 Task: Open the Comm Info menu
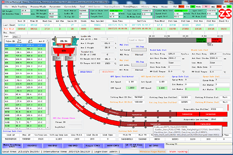[70, 7]
